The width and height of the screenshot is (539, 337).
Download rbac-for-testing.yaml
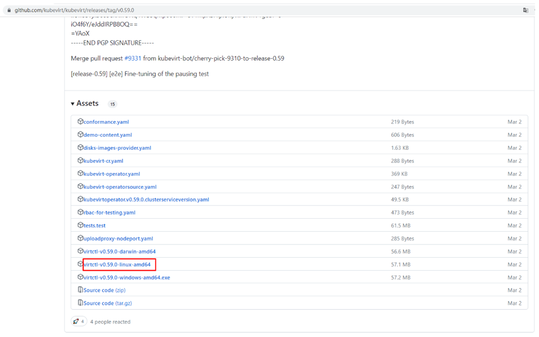[109, 213]
